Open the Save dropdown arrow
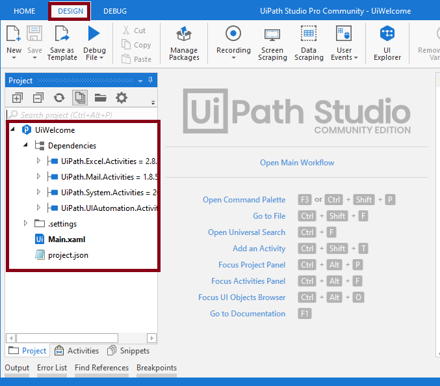 coord(35,58)
